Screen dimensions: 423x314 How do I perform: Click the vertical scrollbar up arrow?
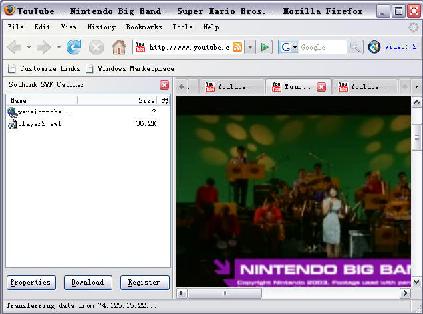[416, 102]
